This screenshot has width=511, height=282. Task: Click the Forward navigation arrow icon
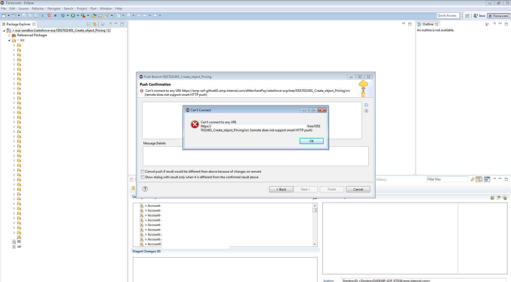[x=155, y=15]
